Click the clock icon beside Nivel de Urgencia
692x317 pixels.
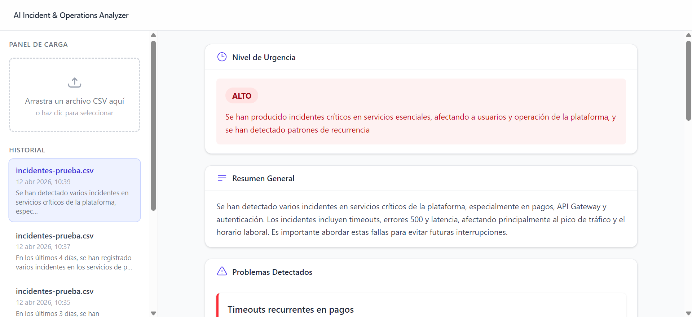point(222,57)
